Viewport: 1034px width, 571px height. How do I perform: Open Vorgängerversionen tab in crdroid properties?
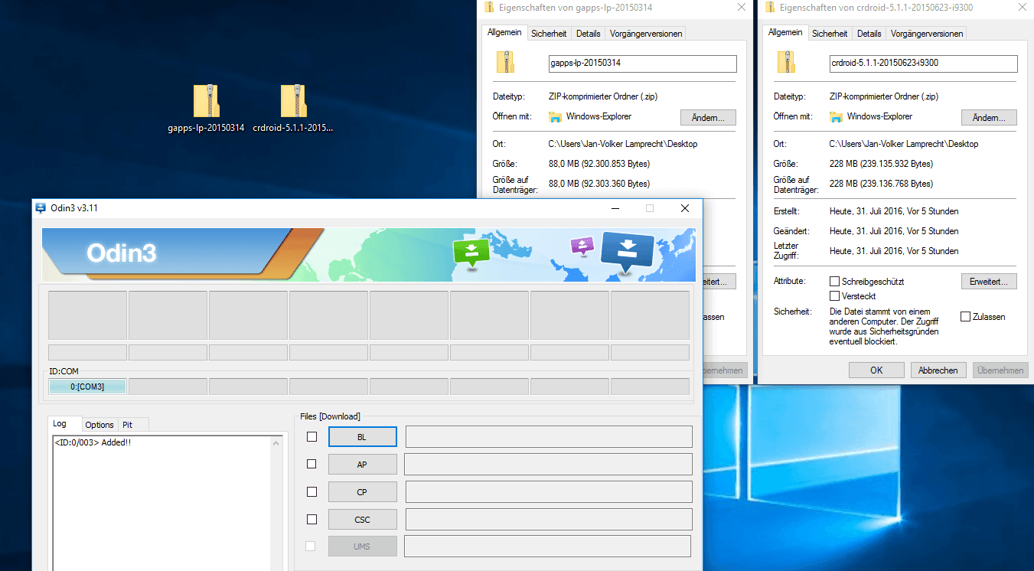(926, 34)
